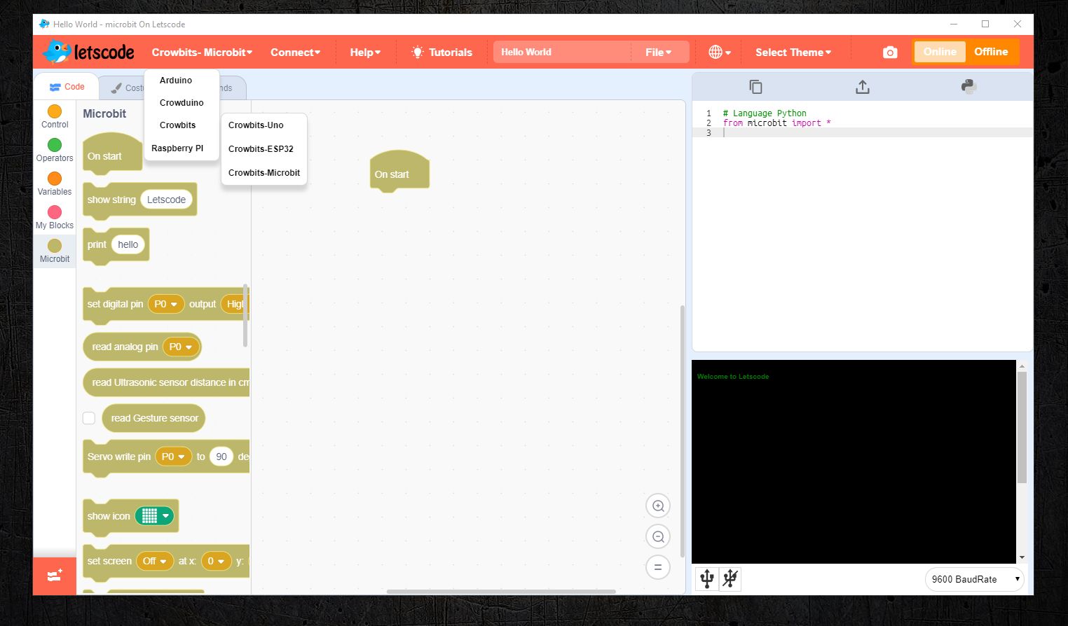
Task: Open P0 dropdown in read analog pin block
Action: click(x=181, y=347)
